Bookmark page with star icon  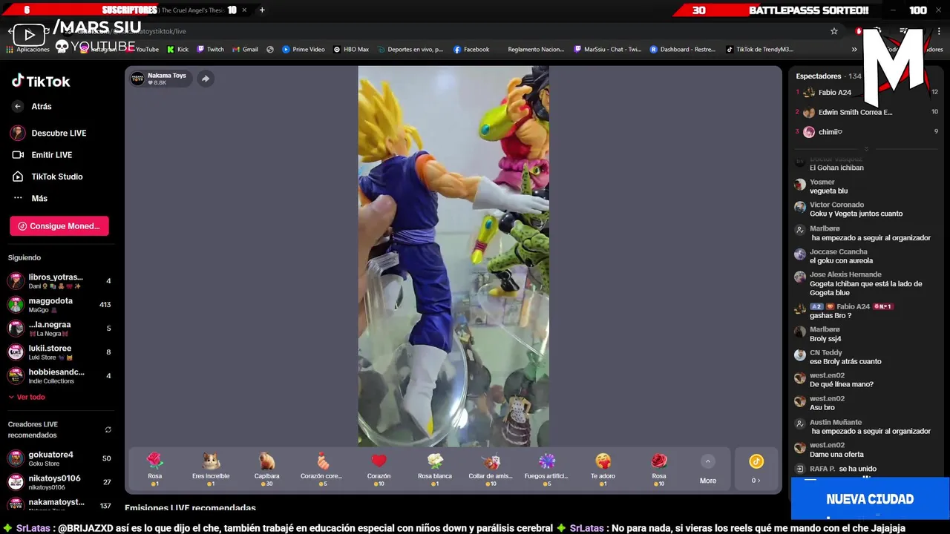pyautogui.click(x=834, y=31)
